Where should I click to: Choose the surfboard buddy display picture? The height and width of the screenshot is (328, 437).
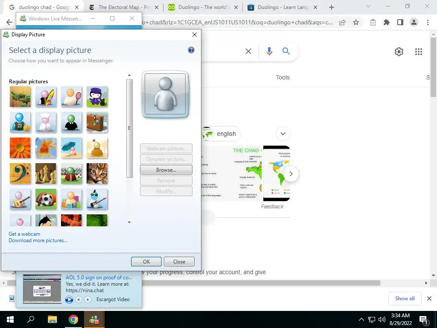[x=46, y=97]
